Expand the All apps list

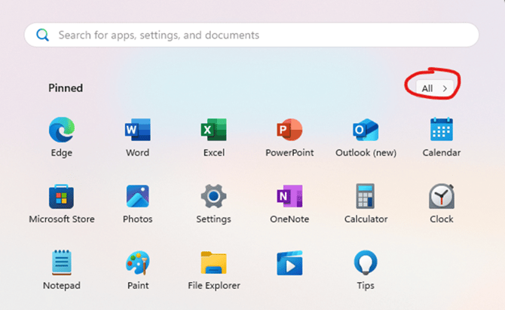434,88
